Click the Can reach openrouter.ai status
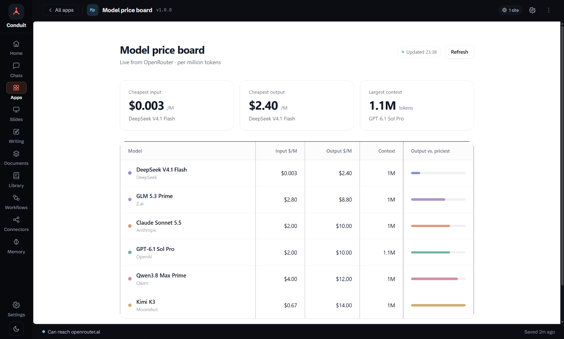 [x=71, y=332]
